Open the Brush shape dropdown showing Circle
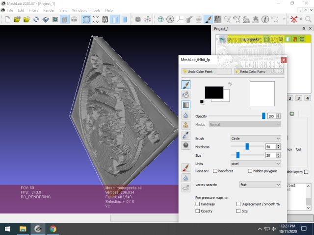Viewport: 314px width, 235px height. tap(256, 139)
